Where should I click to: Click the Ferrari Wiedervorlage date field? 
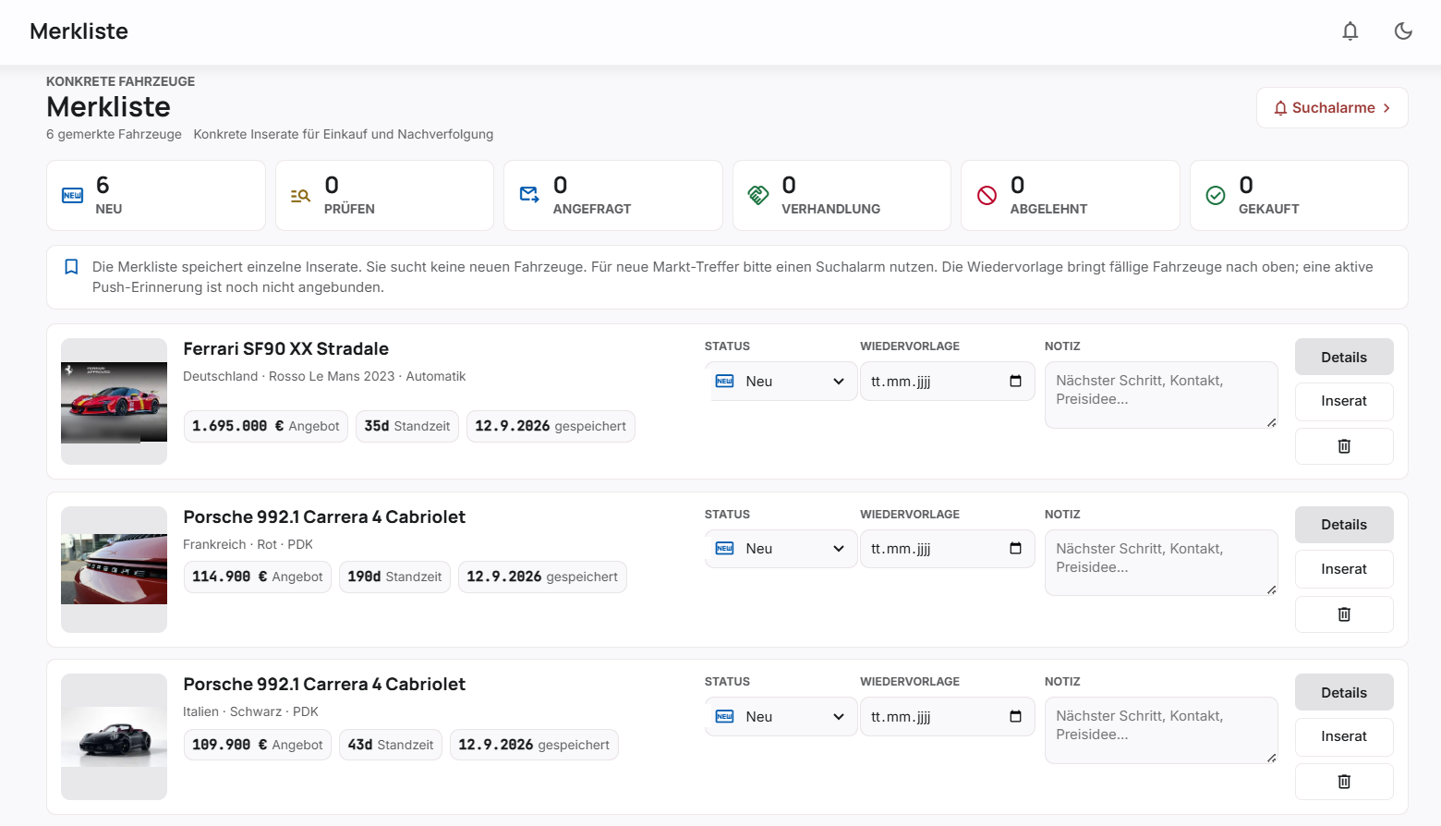coord(947,382)
